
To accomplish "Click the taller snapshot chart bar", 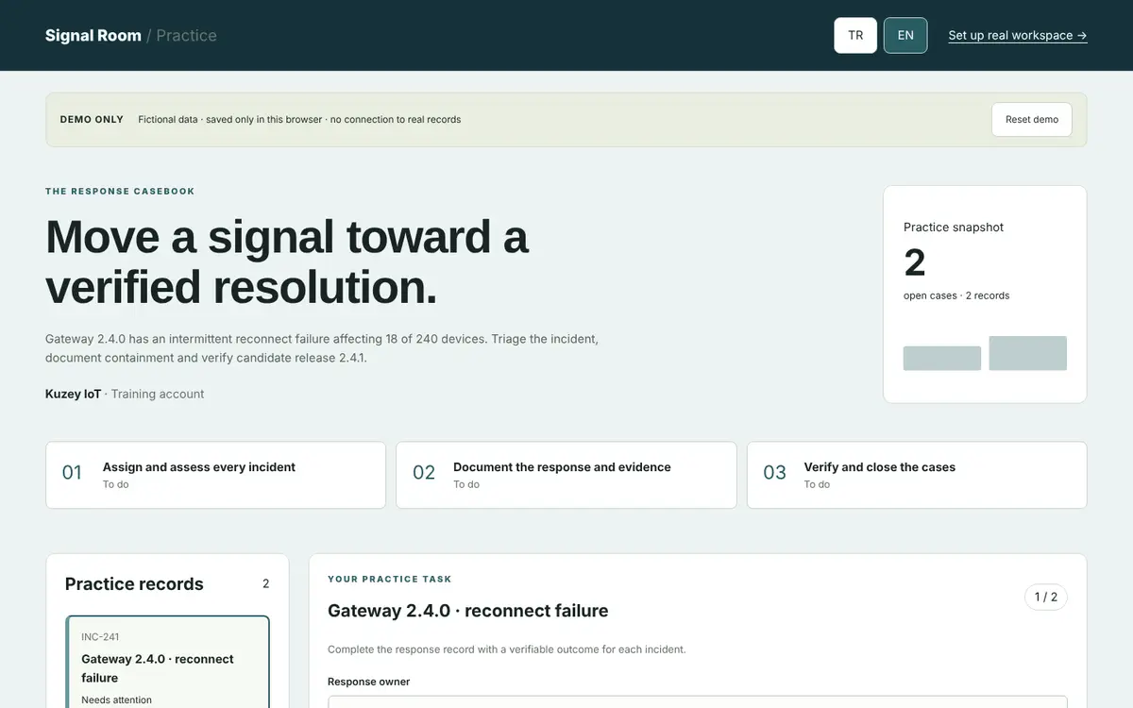I will 1028,353.
